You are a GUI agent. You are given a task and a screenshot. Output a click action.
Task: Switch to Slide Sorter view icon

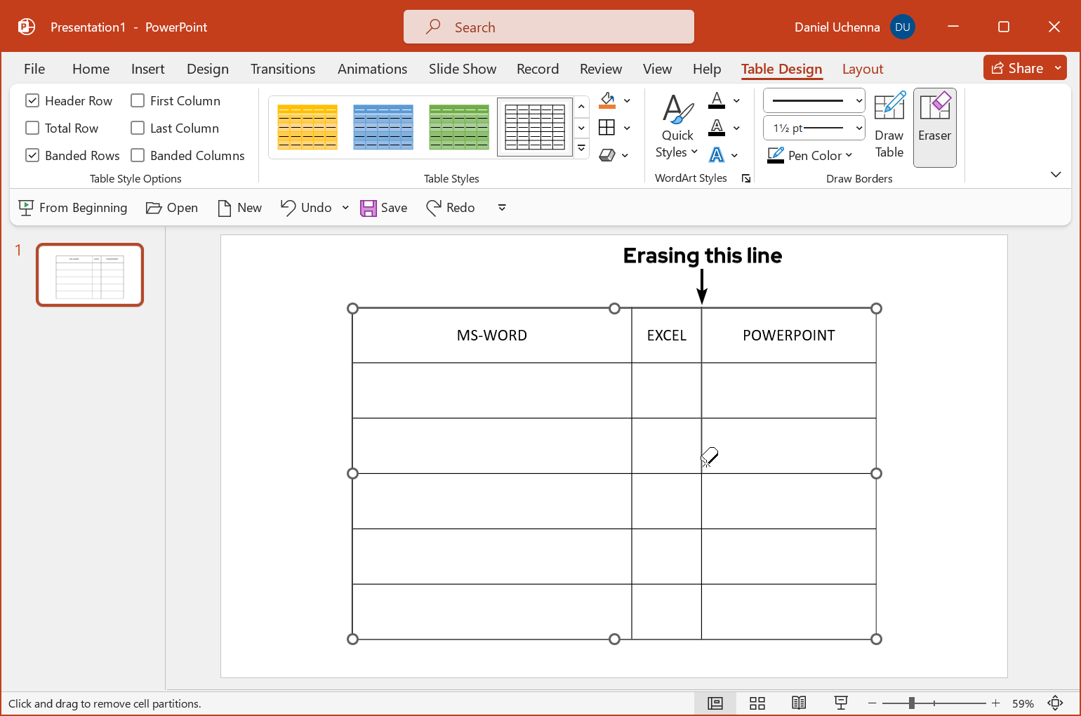point(757,703)
